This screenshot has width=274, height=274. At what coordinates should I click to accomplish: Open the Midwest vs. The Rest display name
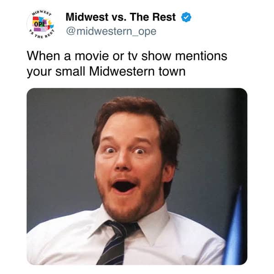[x=120, y=17]
